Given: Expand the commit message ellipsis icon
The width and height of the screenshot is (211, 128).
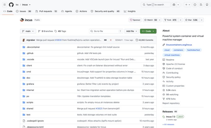Looking at the screenshot, I should point(105,40).
